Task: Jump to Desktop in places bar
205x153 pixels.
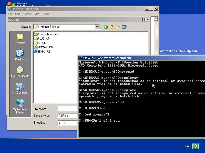Action: tap(20, 55)
